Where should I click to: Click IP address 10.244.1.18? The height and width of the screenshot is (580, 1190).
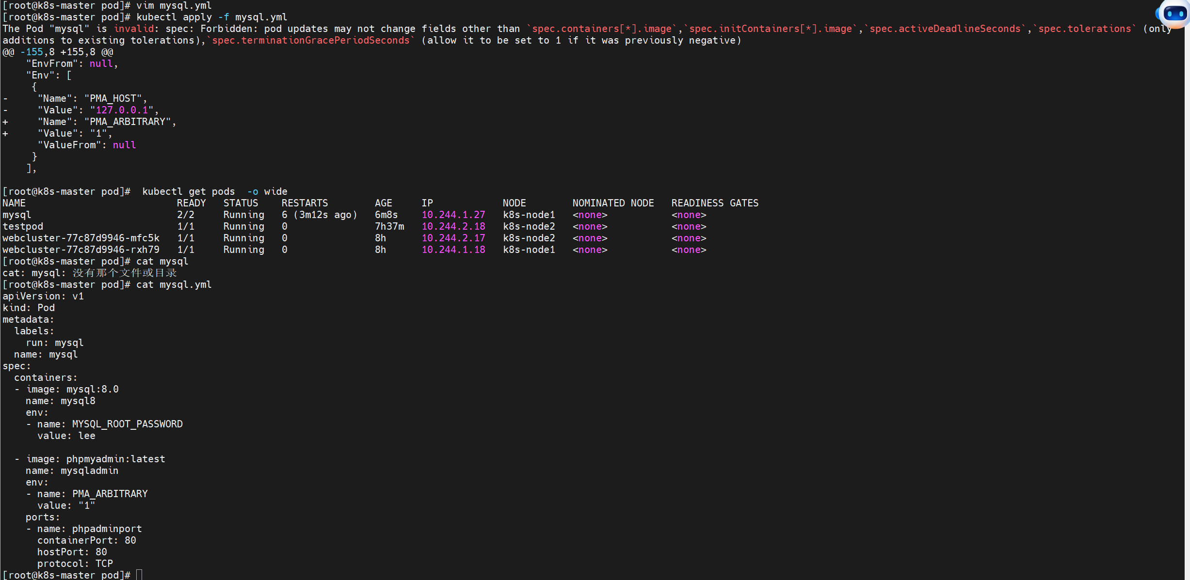[453, 250]
